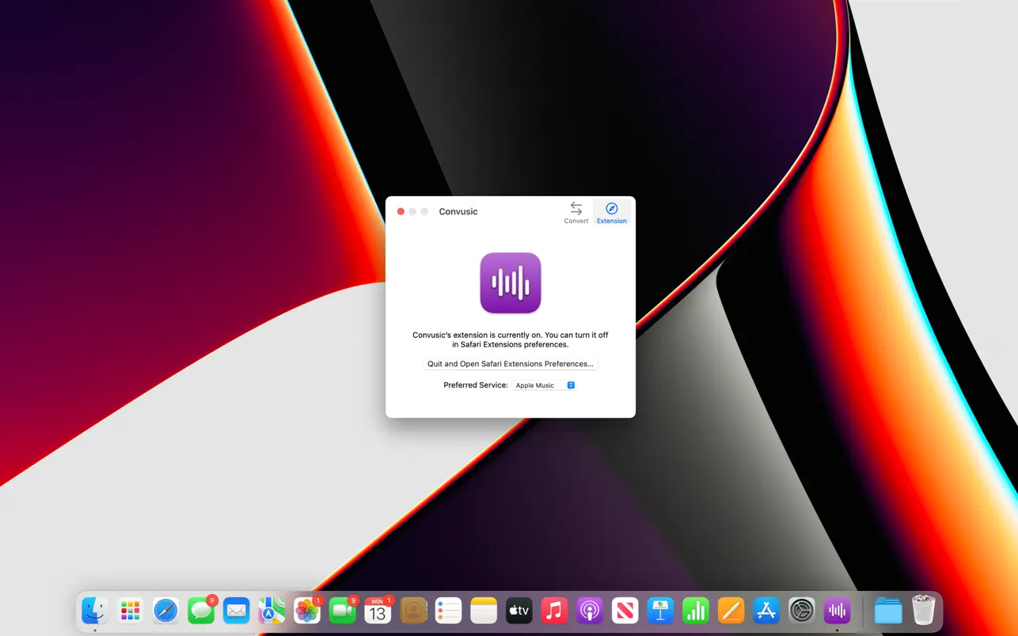The height and width of the screenshot is (636, 1018).
Task: Open the Photos app in Dock
Action: pos(306,611)
